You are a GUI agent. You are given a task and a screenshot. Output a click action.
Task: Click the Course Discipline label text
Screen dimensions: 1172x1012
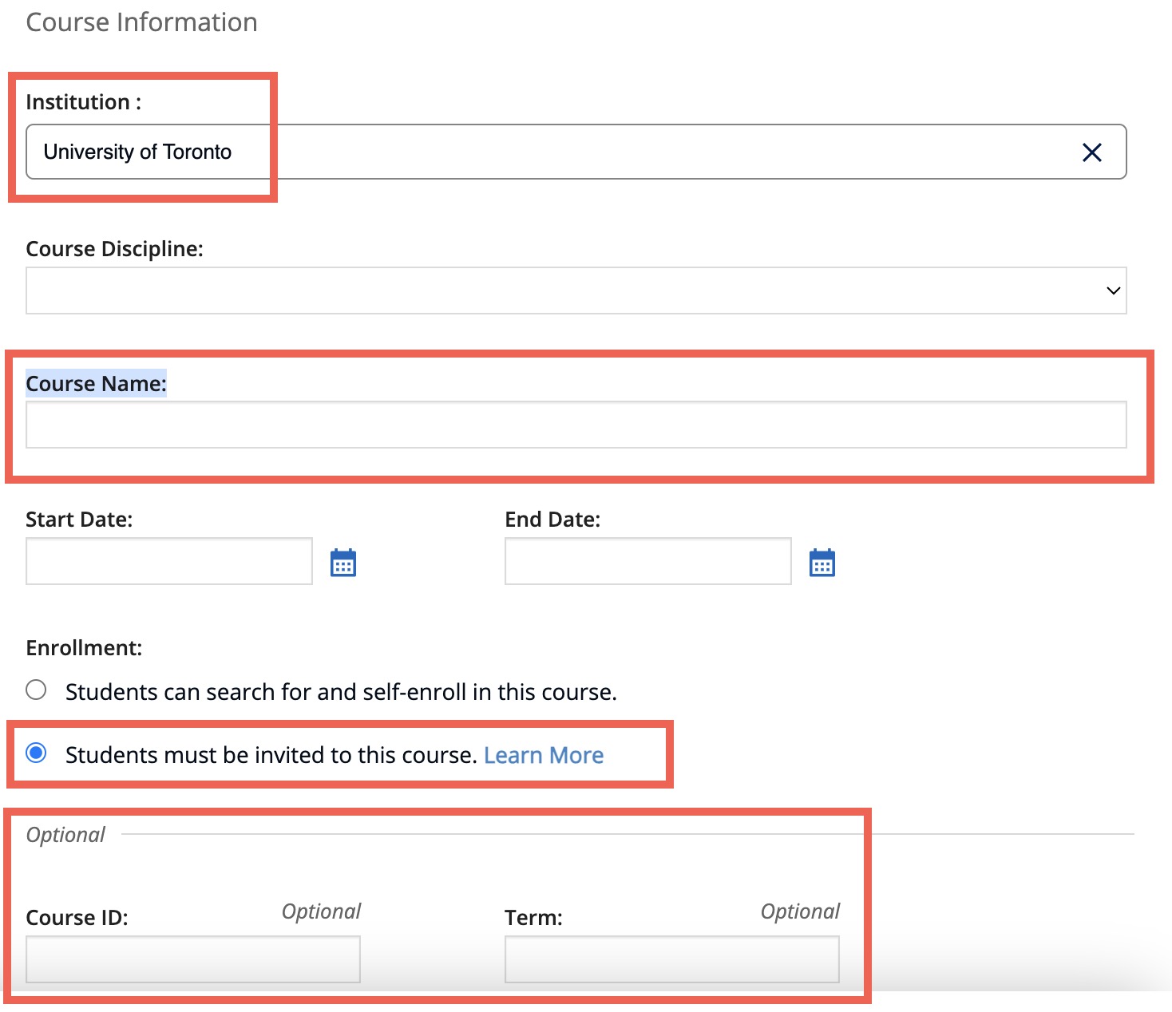point(114,249)
